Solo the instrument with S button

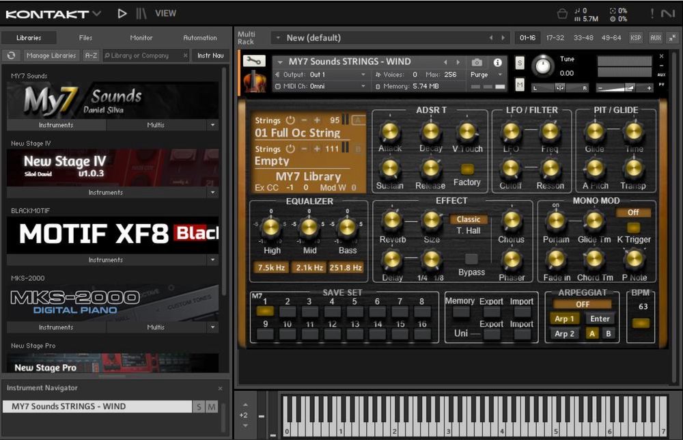point(520,63)
